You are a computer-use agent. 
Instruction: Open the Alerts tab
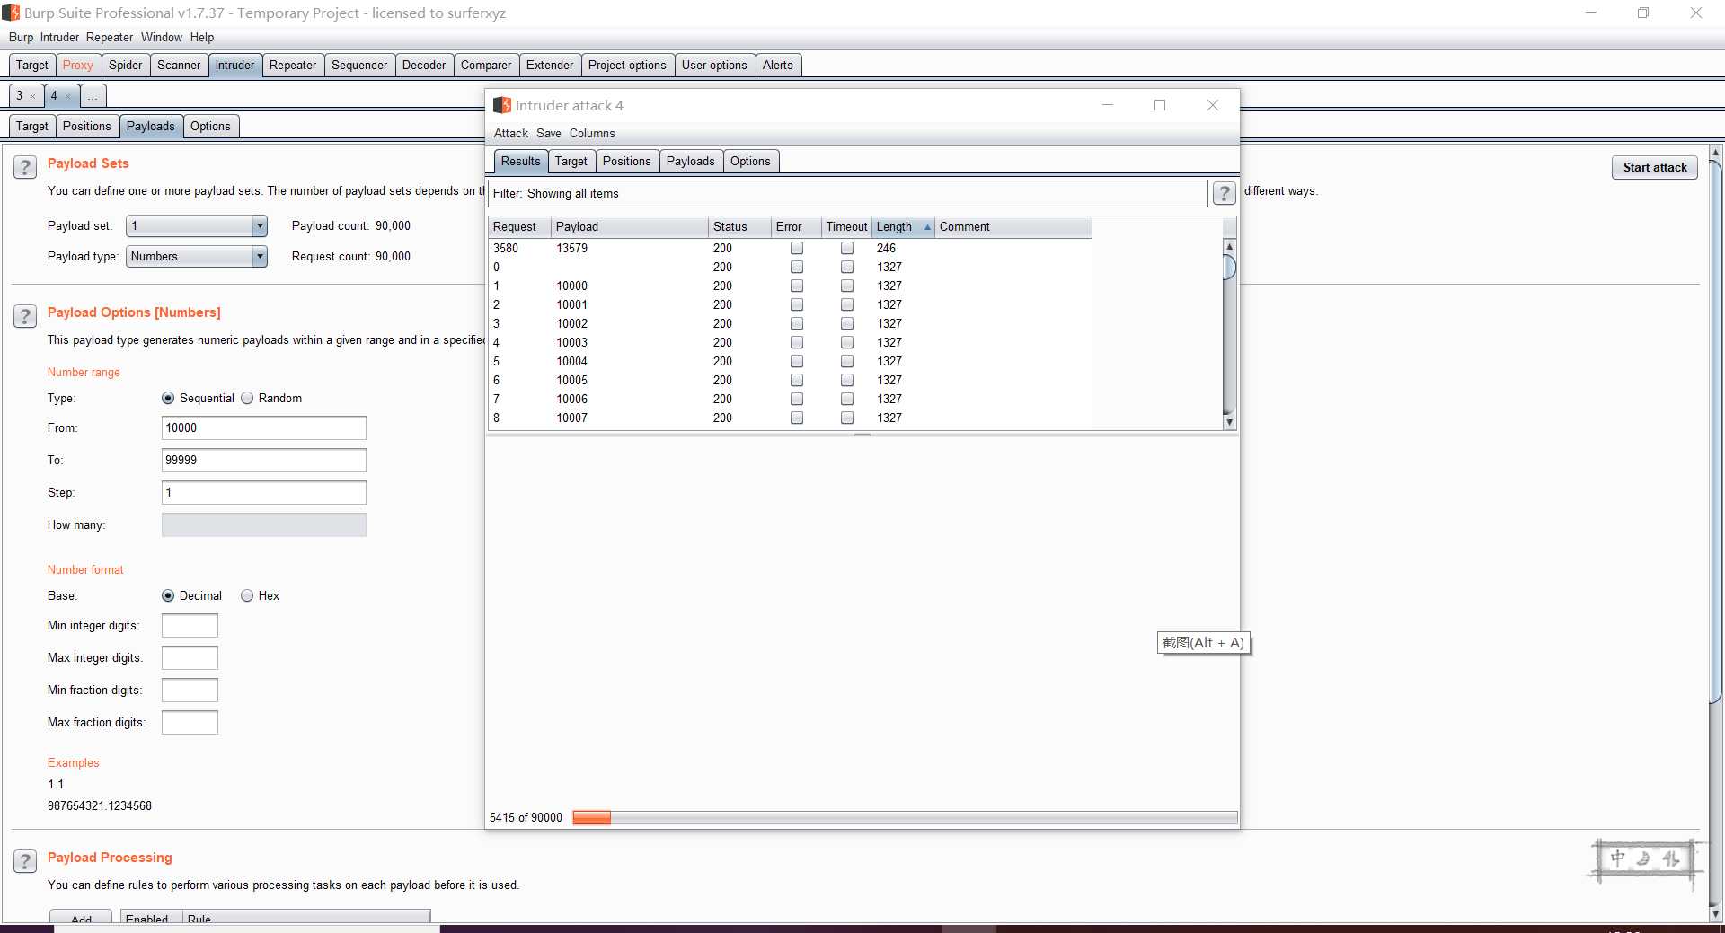coord(778,65)
